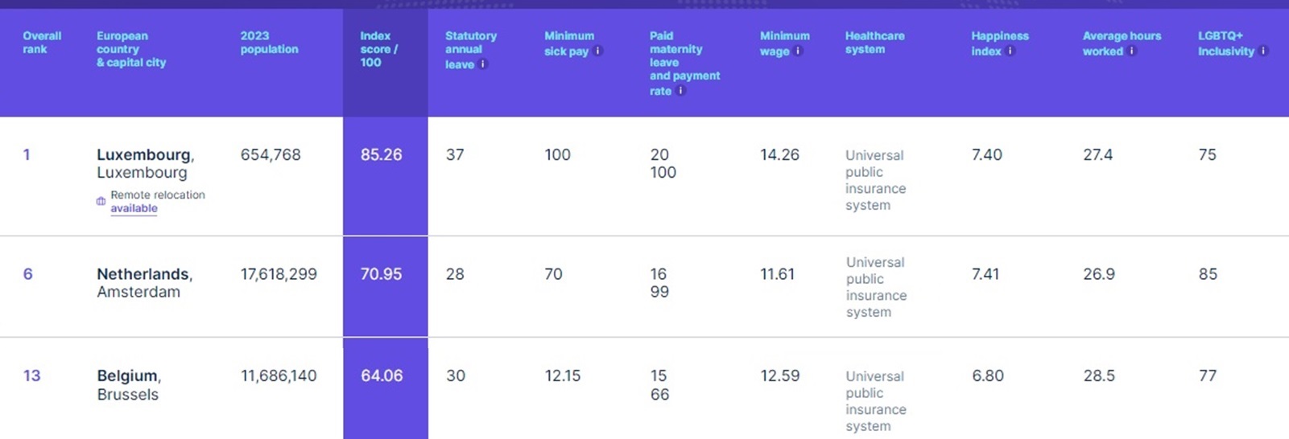Click info icon beside Statutory annual leave
This screenshot has height=439, width=1289.
click(483, 64)
